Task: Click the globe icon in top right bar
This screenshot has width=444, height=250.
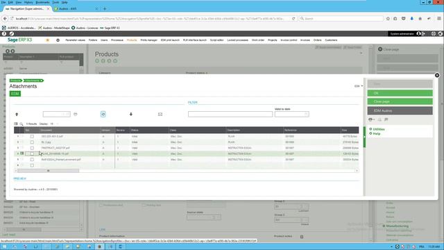Action: pyautogui.click(x=433, y=33)
